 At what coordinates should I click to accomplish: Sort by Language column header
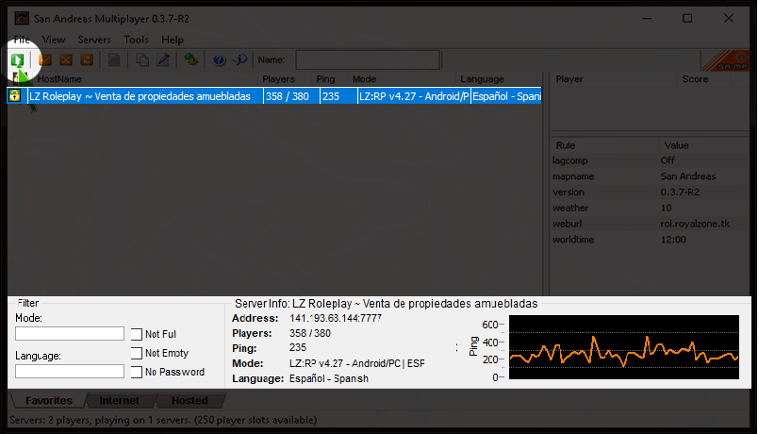[x=498, y=79]
